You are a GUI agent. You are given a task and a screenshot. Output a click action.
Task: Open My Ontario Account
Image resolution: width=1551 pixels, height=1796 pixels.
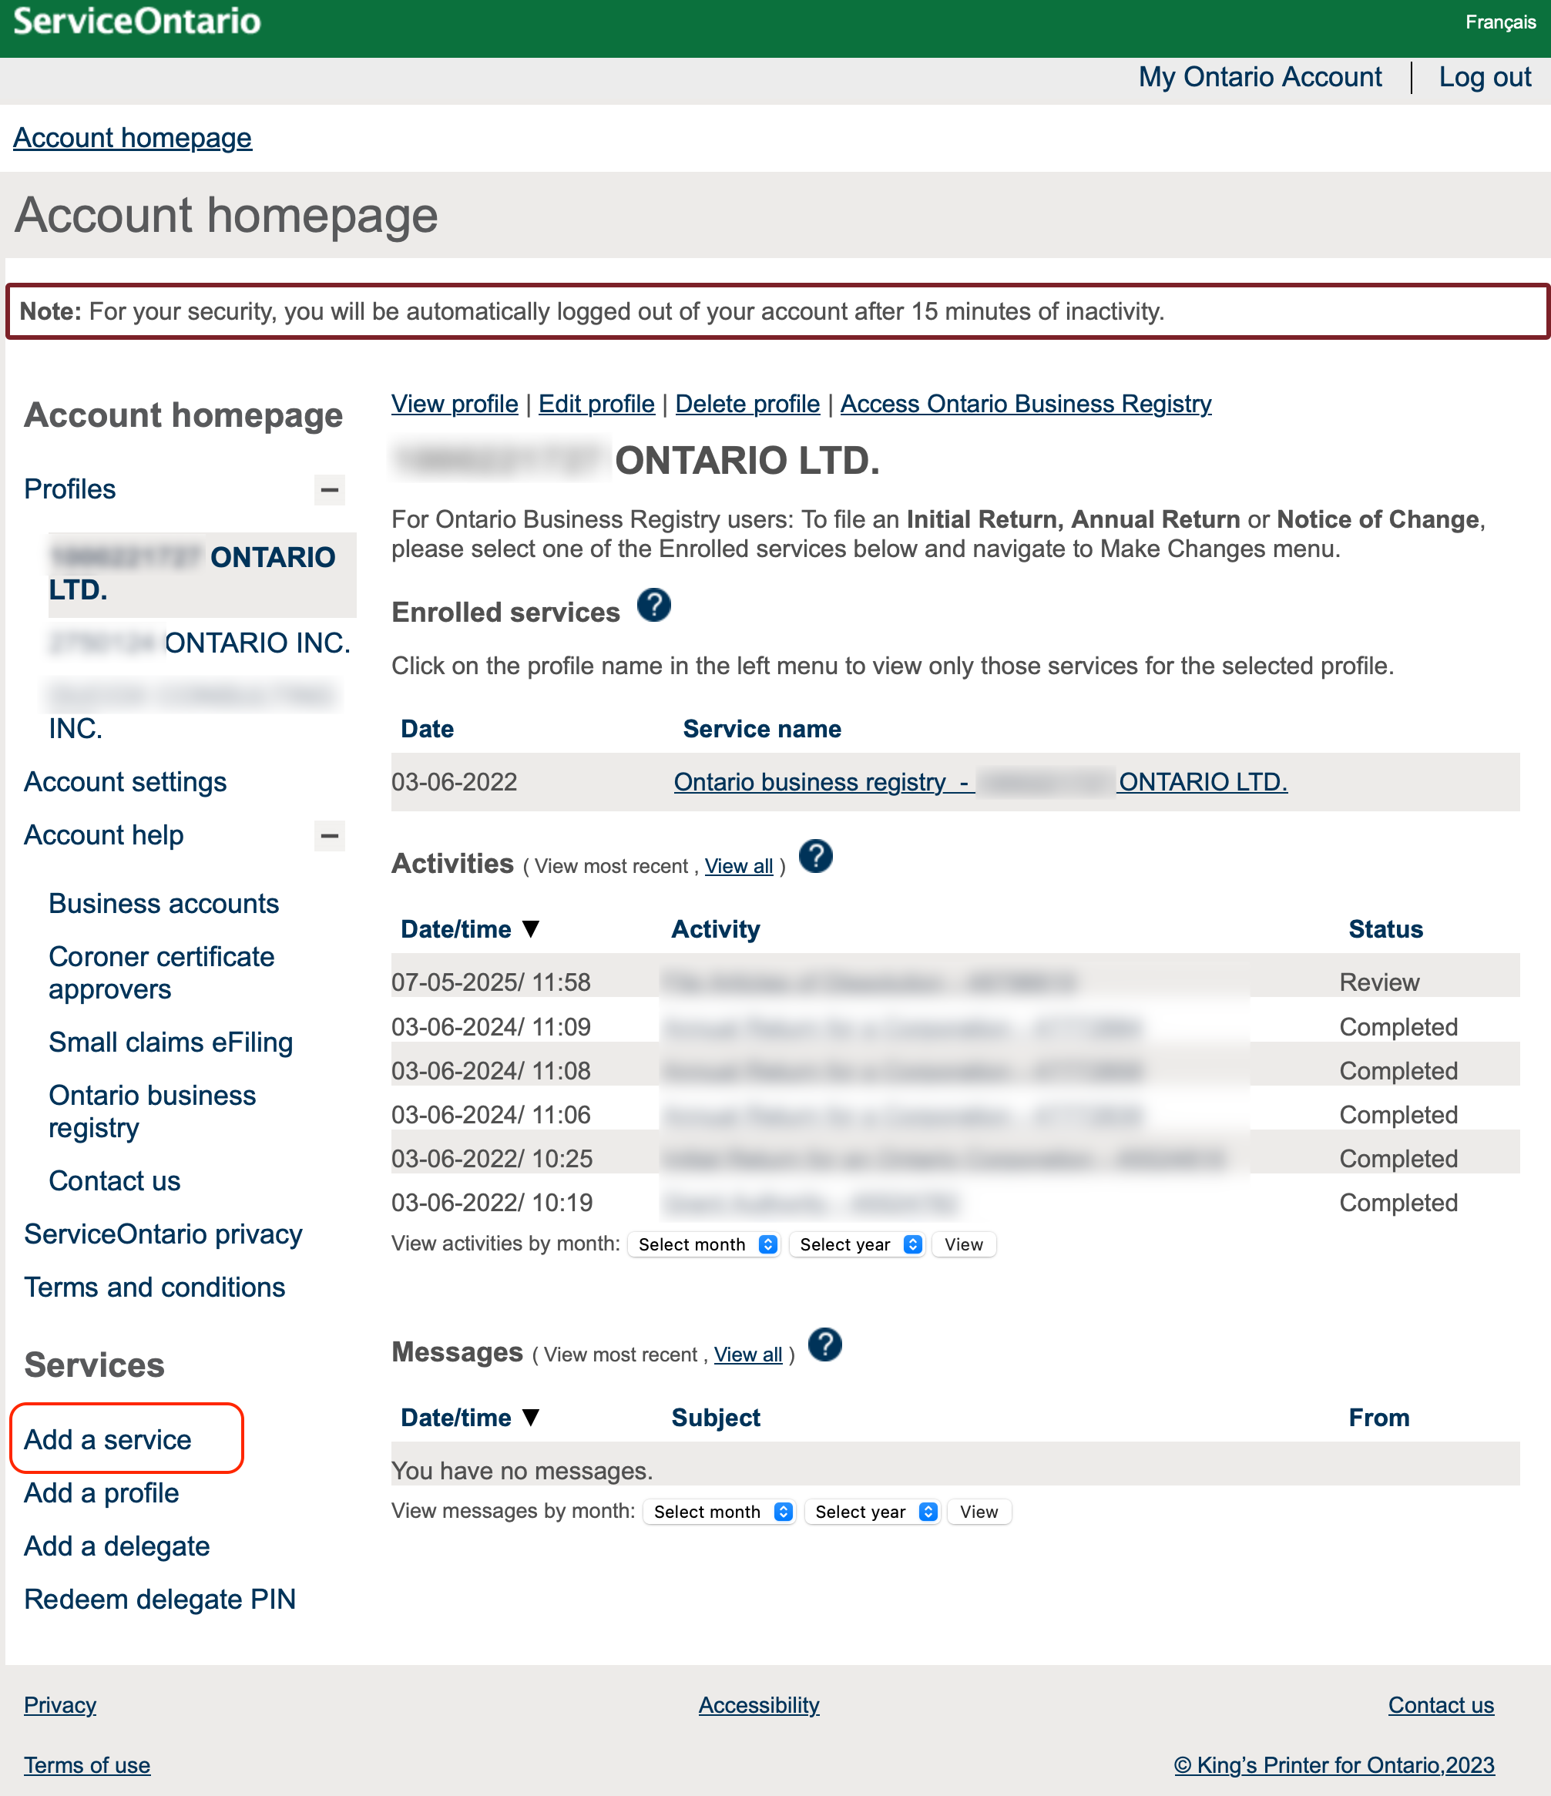(1260, 77)
